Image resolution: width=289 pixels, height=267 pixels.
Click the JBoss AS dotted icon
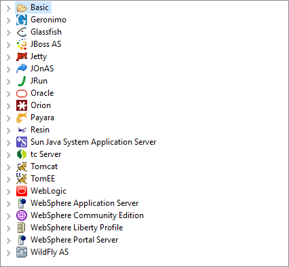(22, 44)
